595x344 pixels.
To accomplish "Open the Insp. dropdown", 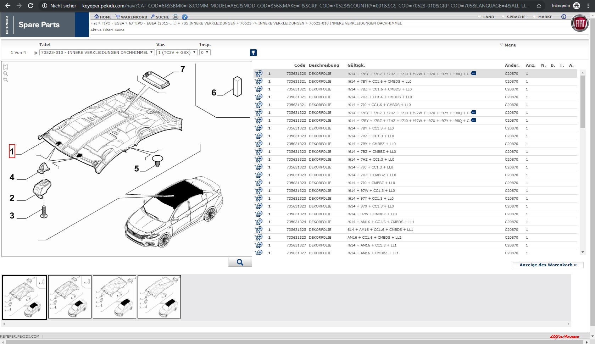I will 205,52.
